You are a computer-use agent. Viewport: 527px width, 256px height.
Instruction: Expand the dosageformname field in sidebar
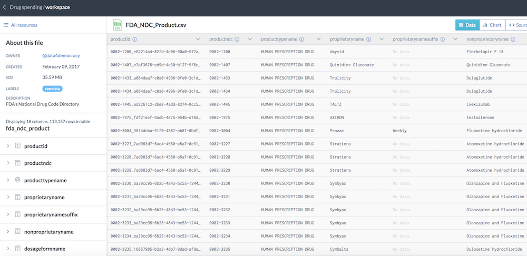(8, 249)
